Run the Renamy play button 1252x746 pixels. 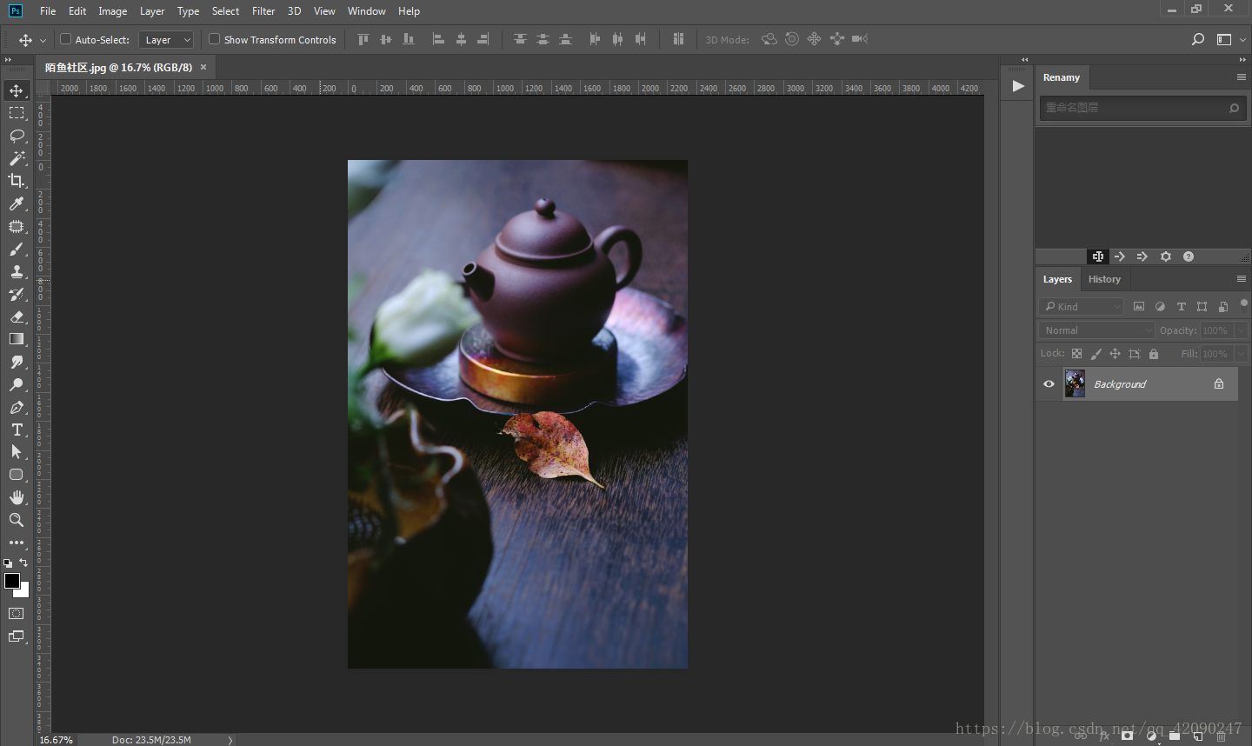(1018, 85)
